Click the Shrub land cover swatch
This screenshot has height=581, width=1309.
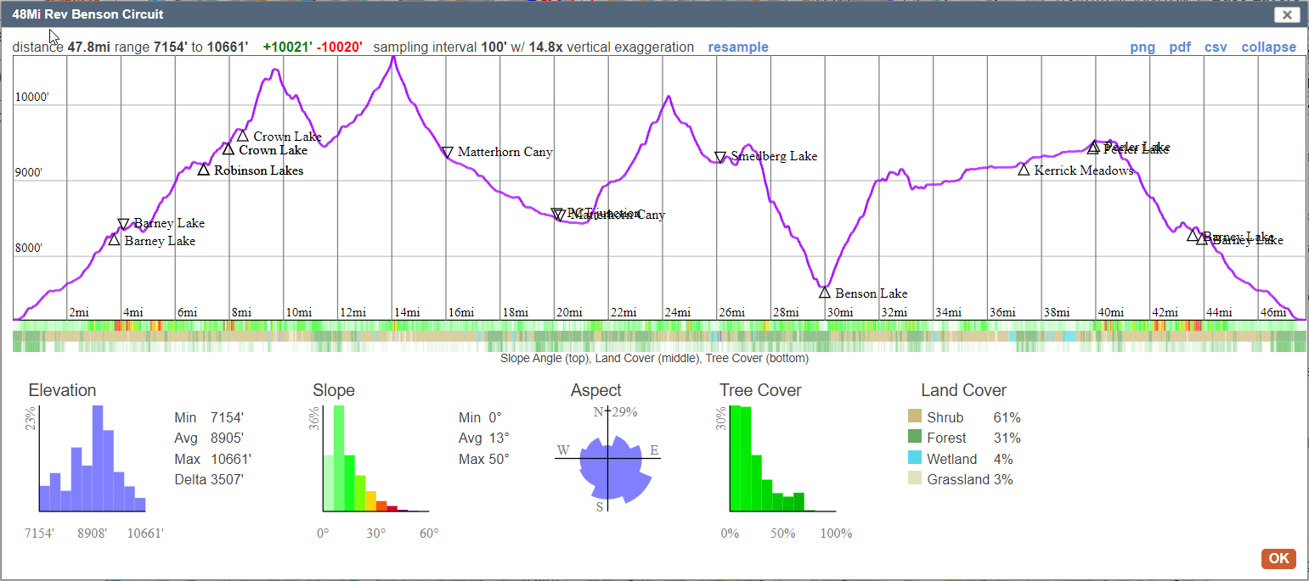pos(915,417)
